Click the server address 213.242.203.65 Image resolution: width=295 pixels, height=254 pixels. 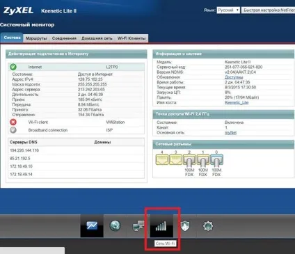coord(91,89)
